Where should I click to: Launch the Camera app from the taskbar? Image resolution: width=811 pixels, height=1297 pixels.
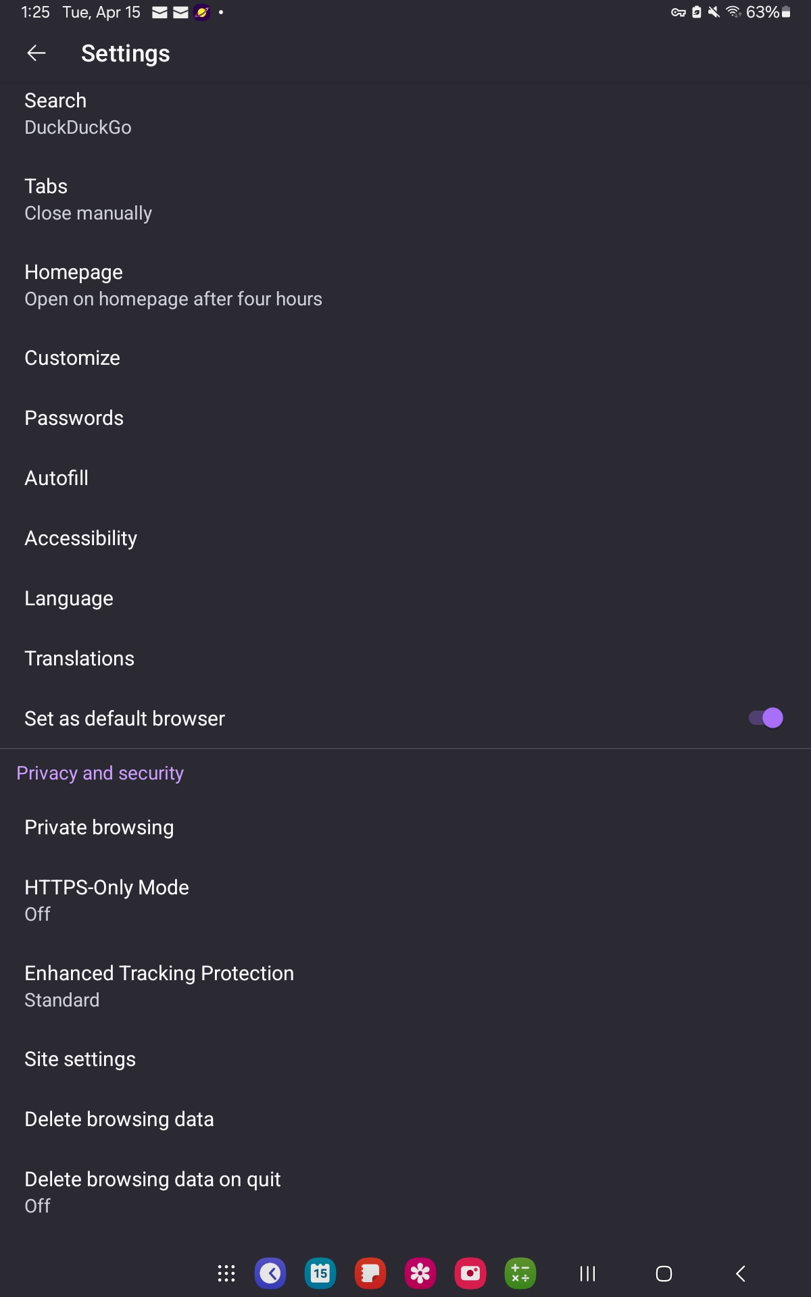click(470, 1274)
